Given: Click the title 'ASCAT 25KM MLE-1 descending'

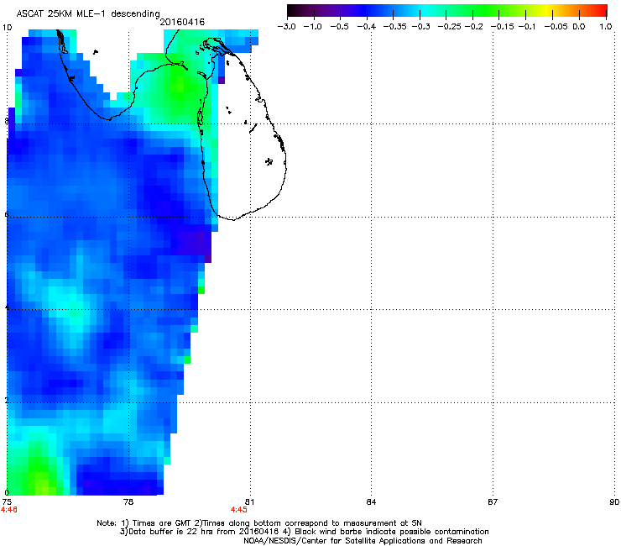Looking at the screenshot, I should 88,14.
